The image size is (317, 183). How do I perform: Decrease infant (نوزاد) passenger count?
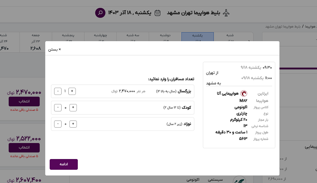[x=58, y=124]
